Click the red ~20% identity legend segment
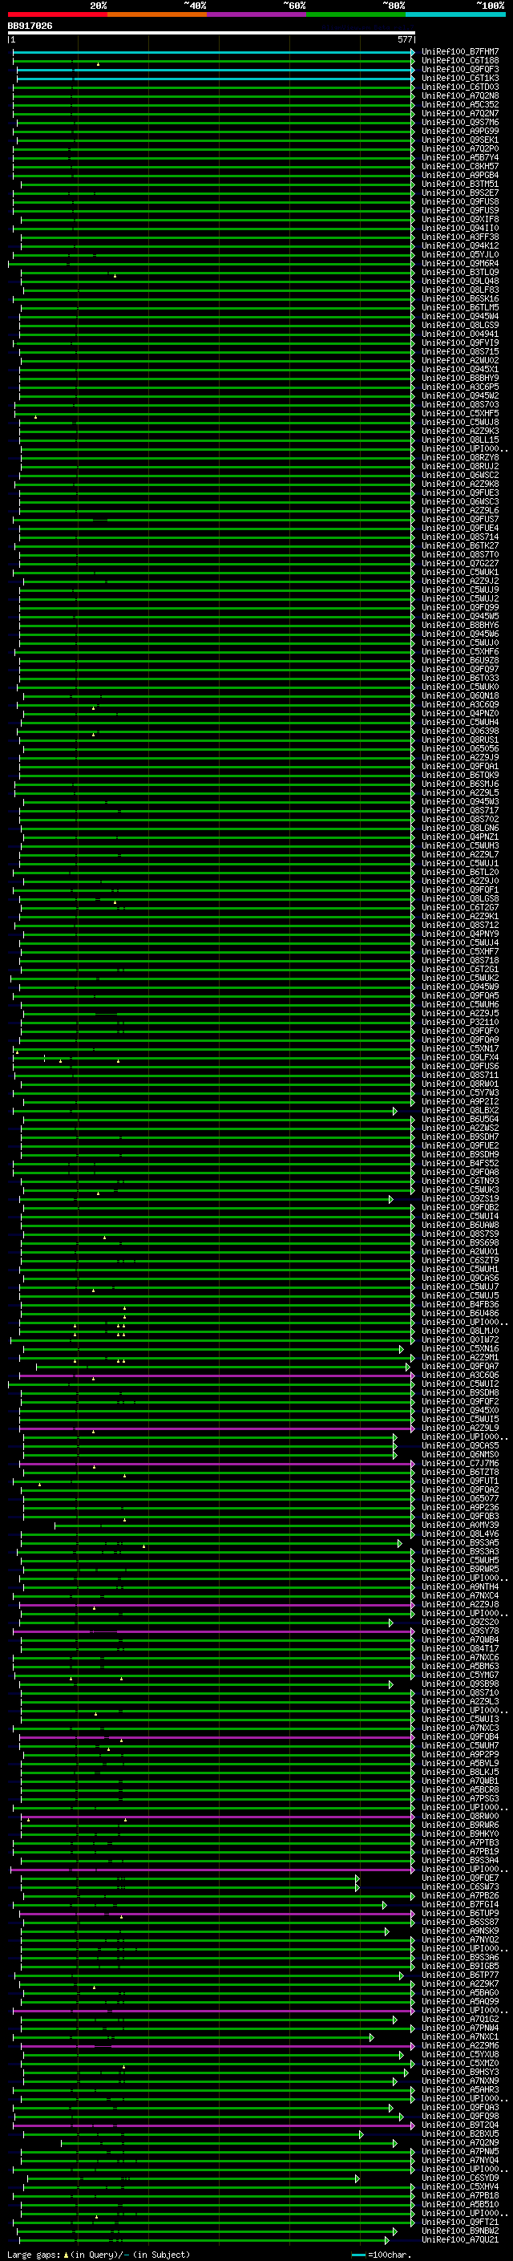The image size is (513, 2261). tap(58, 14)
